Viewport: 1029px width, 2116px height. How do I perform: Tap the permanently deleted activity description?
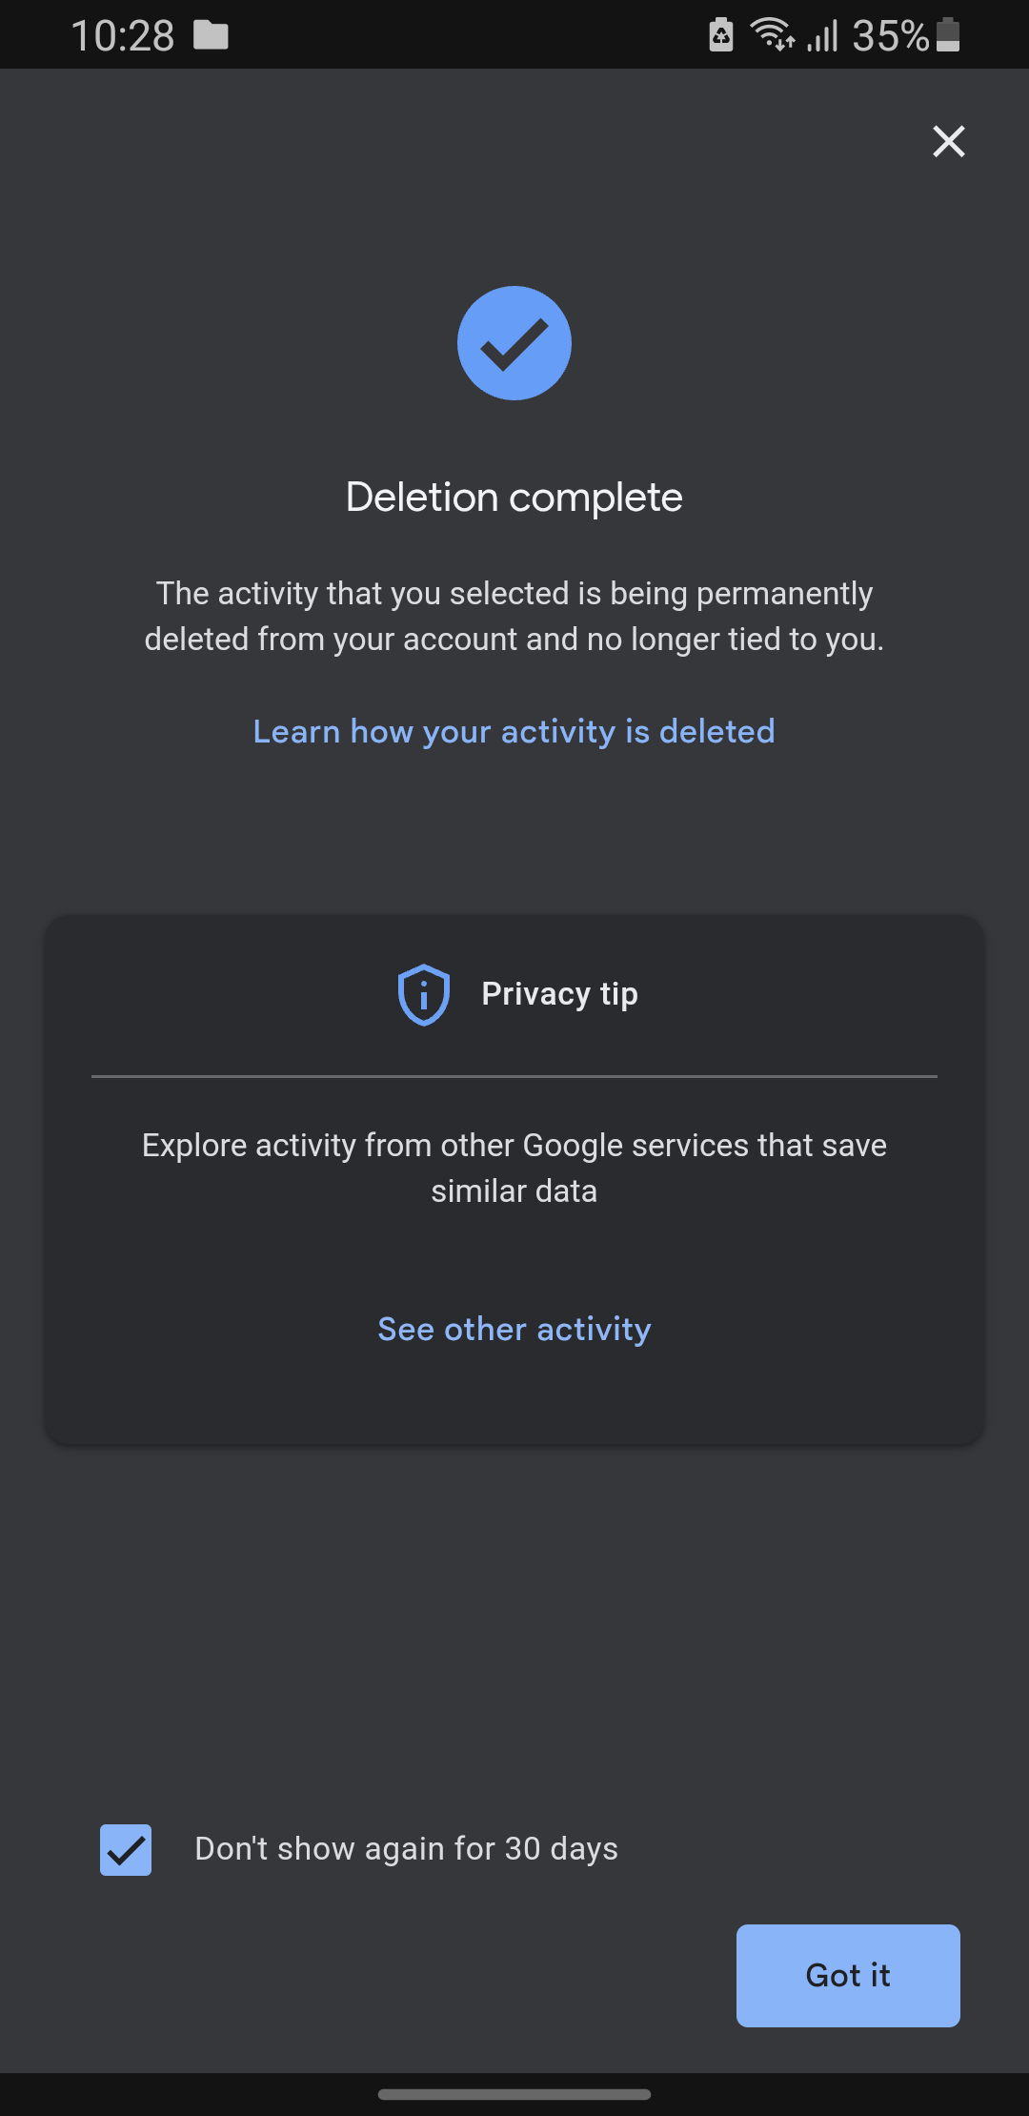coord(514,616)
